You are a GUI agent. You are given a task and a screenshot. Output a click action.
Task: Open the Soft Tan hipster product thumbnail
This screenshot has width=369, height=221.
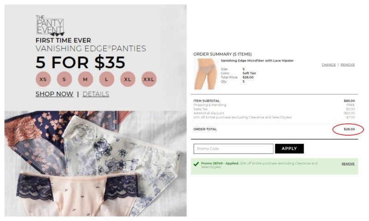[x=206, y=74]
